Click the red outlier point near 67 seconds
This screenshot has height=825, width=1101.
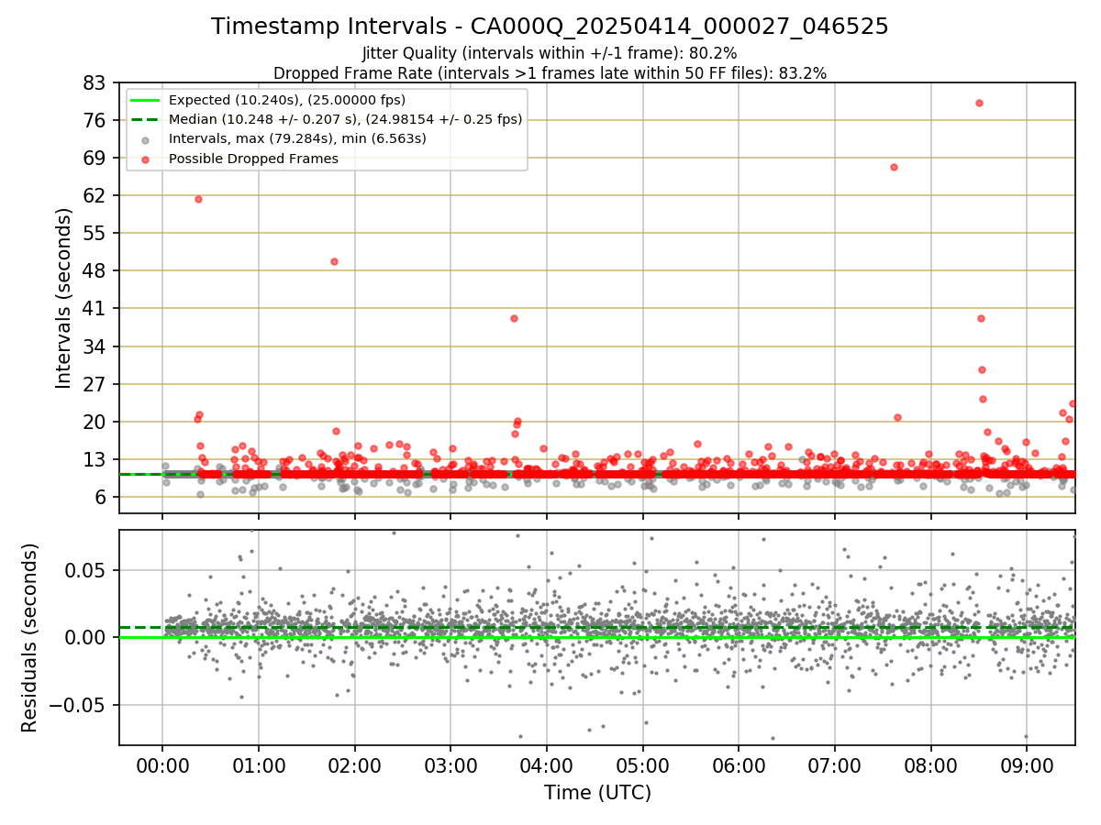tap(894, 167)
